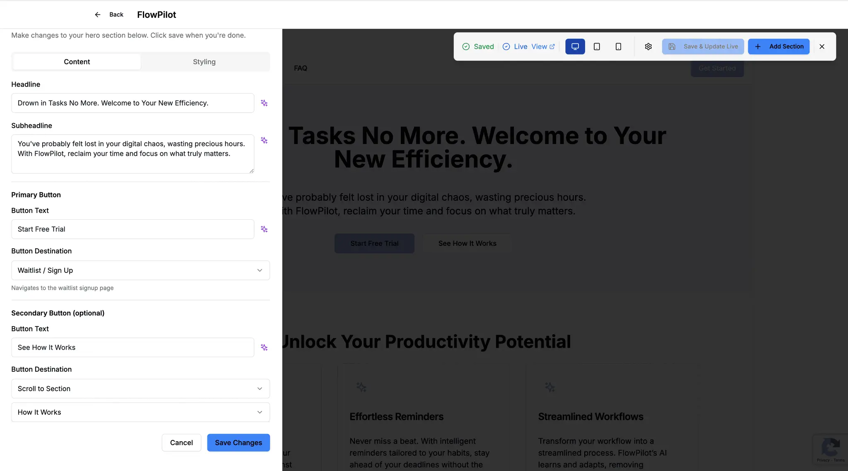Click the AI sparkle icon beside Headline field
Screen dimensions: 848x471
tap(264, 103)
